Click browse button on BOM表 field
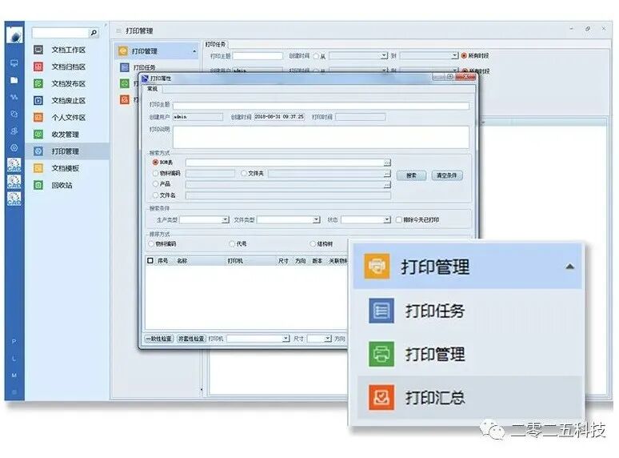 387,163
